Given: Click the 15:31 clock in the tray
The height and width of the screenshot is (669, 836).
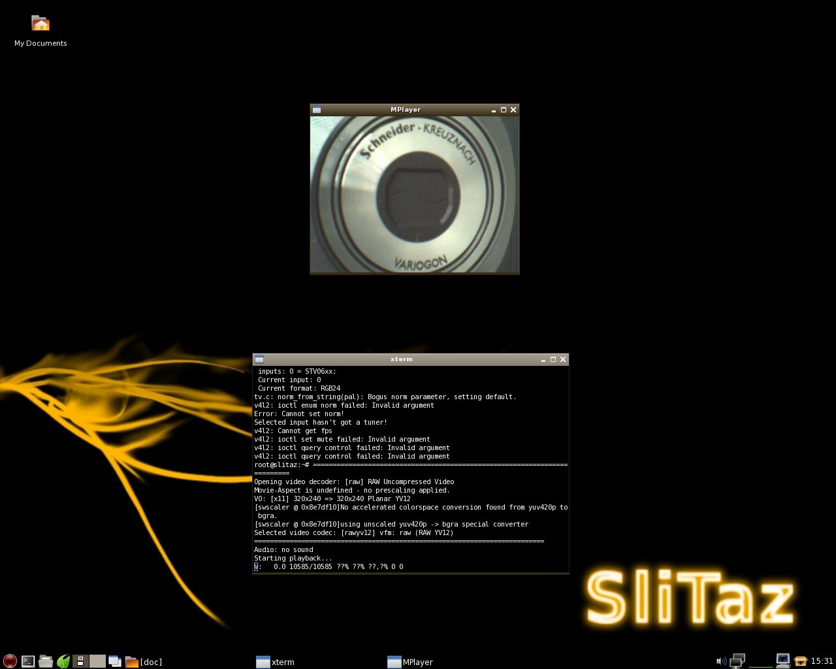Looking at the screenshot, I should point(822,661).
